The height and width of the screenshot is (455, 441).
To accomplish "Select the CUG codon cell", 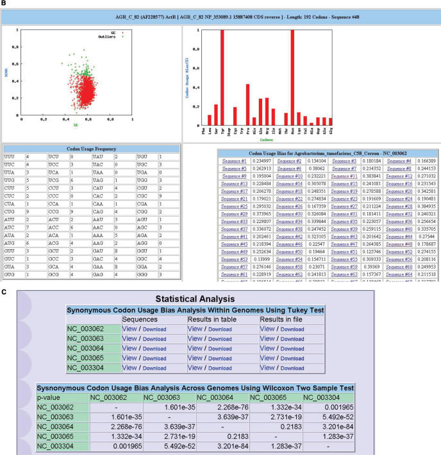I will (x=14, y=212).
